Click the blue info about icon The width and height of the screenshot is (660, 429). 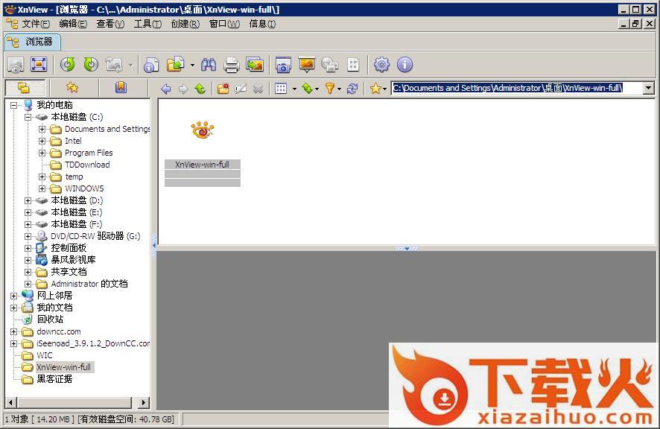tap(404, 65)
